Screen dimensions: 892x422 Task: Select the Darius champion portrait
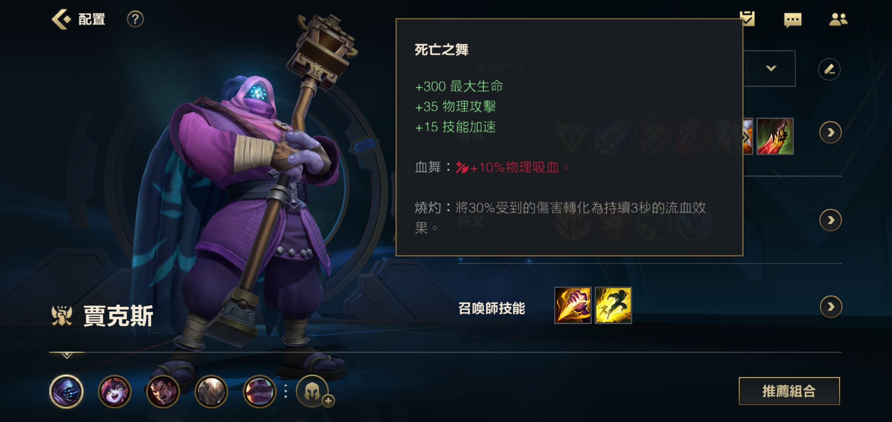163,392
